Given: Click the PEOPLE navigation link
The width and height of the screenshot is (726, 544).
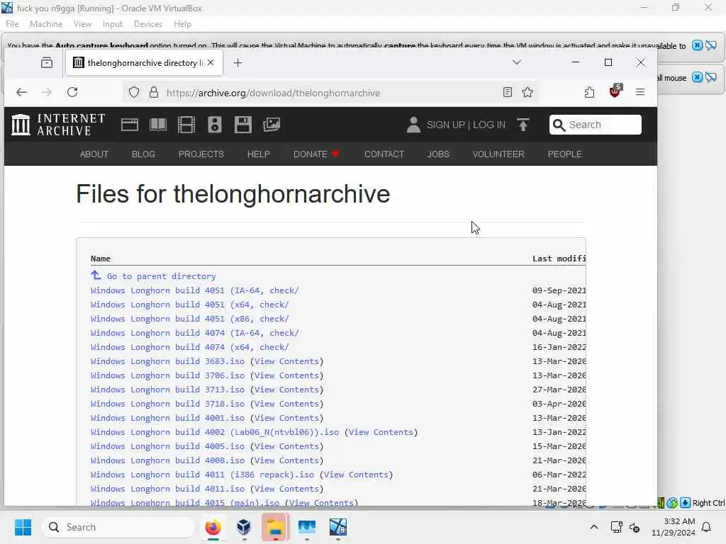Looking at the screenshot, I should tap(564, 154).
